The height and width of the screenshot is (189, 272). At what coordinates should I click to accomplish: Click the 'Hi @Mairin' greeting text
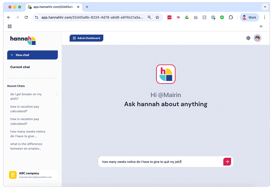pyautogui.click(x=166, y=95)
